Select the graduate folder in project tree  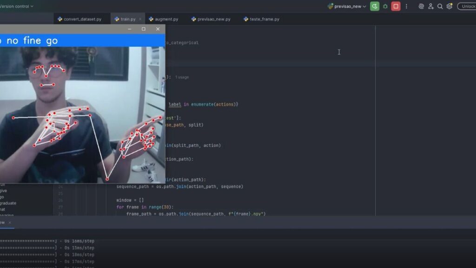(8, 203)
